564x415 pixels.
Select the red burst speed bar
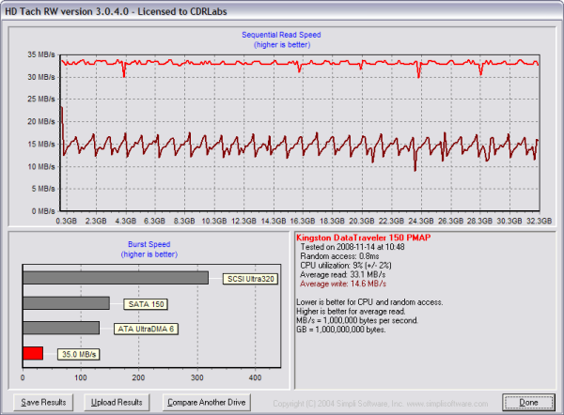tap(33, 353)
